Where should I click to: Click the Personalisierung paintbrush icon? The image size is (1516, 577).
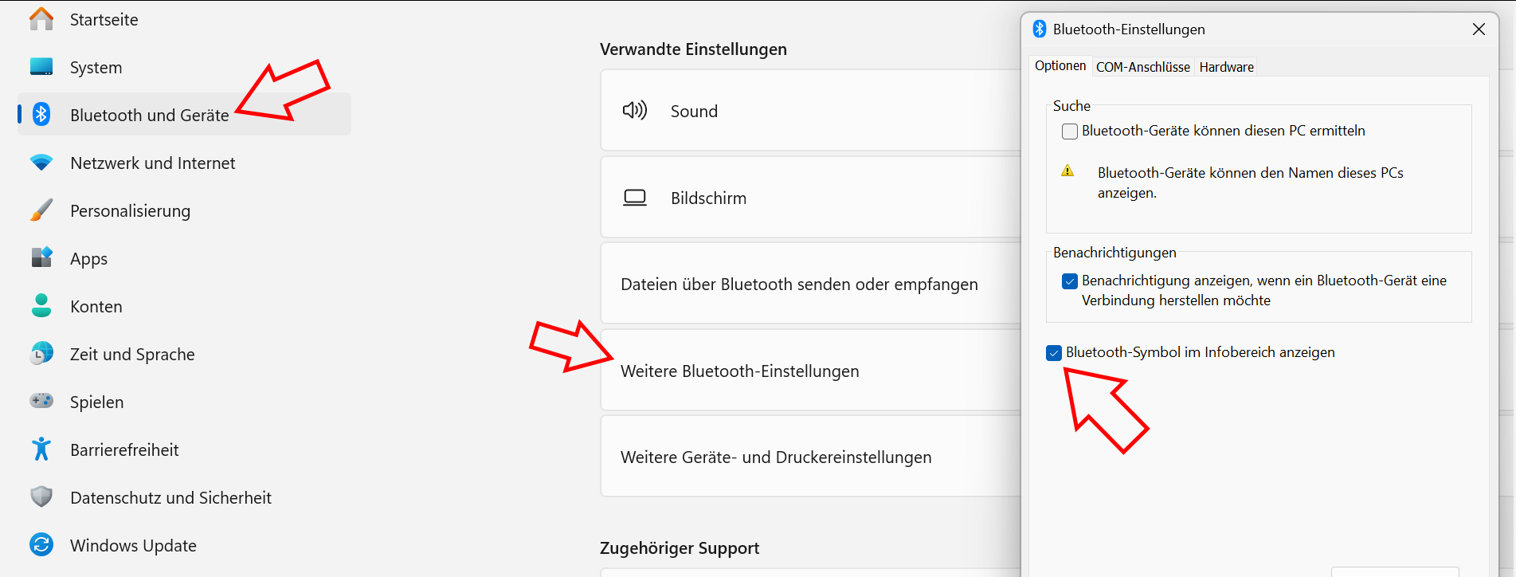tap(41, 210)
